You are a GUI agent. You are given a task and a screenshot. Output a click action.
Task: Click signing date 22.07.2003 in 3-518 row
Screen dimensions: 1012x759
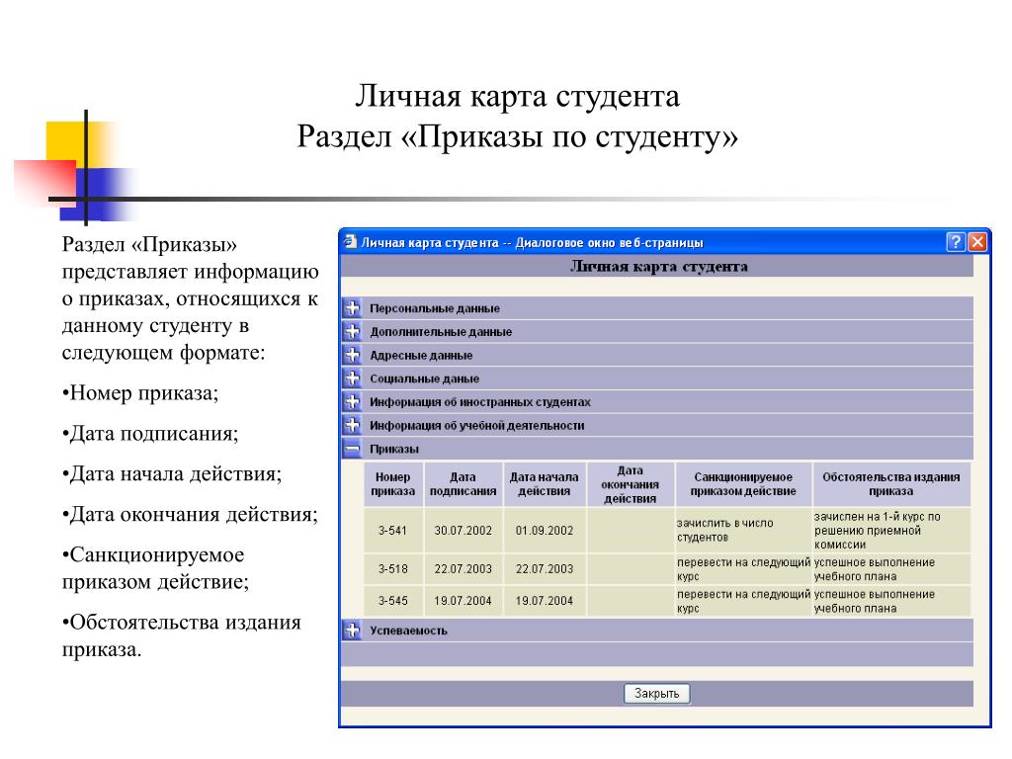[x=463, y=568]
